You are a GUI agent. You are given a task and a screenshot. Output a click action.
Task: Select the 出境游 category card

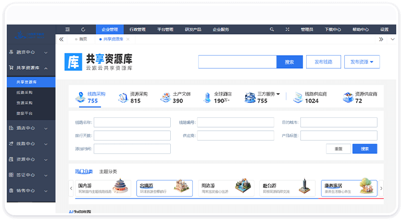pos(165,188)
